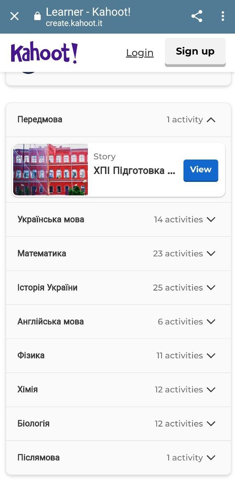Close the browser tab with X icon
Viewport: 235px width, 484px height.
[14, 16]
